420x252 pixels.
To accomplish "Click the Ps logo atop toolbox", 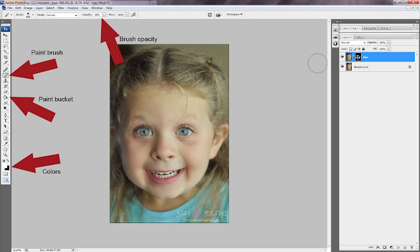I will point(5,29).
